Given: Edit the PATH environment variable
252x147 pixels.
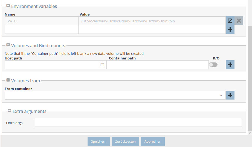Looking at the screenshot, I should (x=230, y=21).
